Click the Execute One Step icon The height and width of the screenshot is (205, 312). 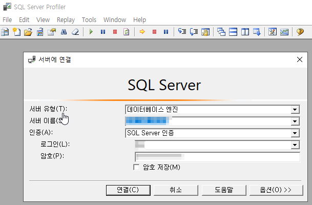point(182,32)
